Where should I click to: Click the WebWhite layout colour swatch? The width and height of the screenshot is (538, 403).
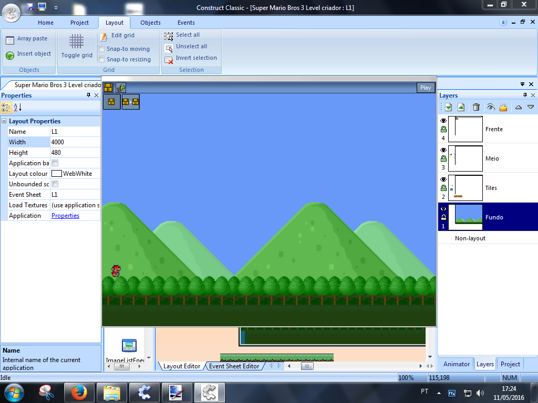(56, 174)
